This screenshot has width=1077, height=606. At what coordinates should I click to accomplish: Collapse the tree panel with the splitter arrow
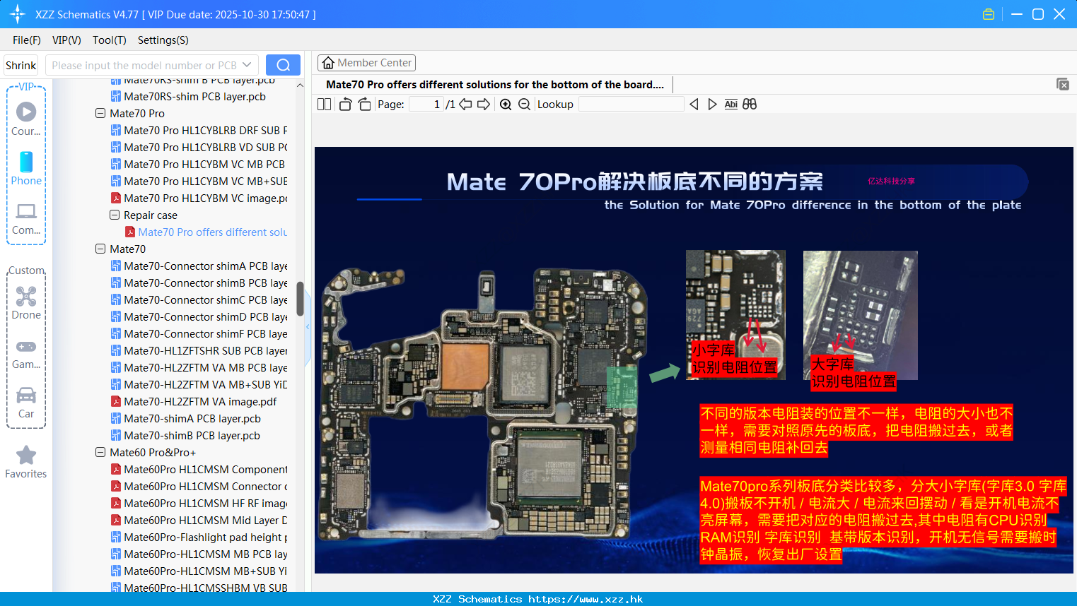point(308,327)
